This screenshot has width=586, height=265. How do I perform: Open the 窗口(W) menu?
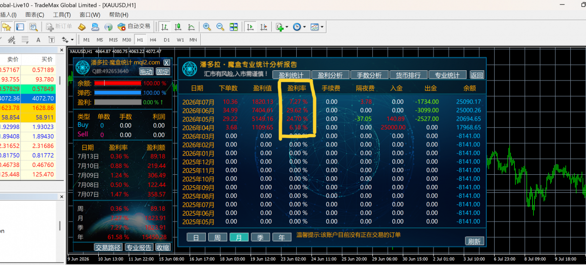(x=90, y=15)
